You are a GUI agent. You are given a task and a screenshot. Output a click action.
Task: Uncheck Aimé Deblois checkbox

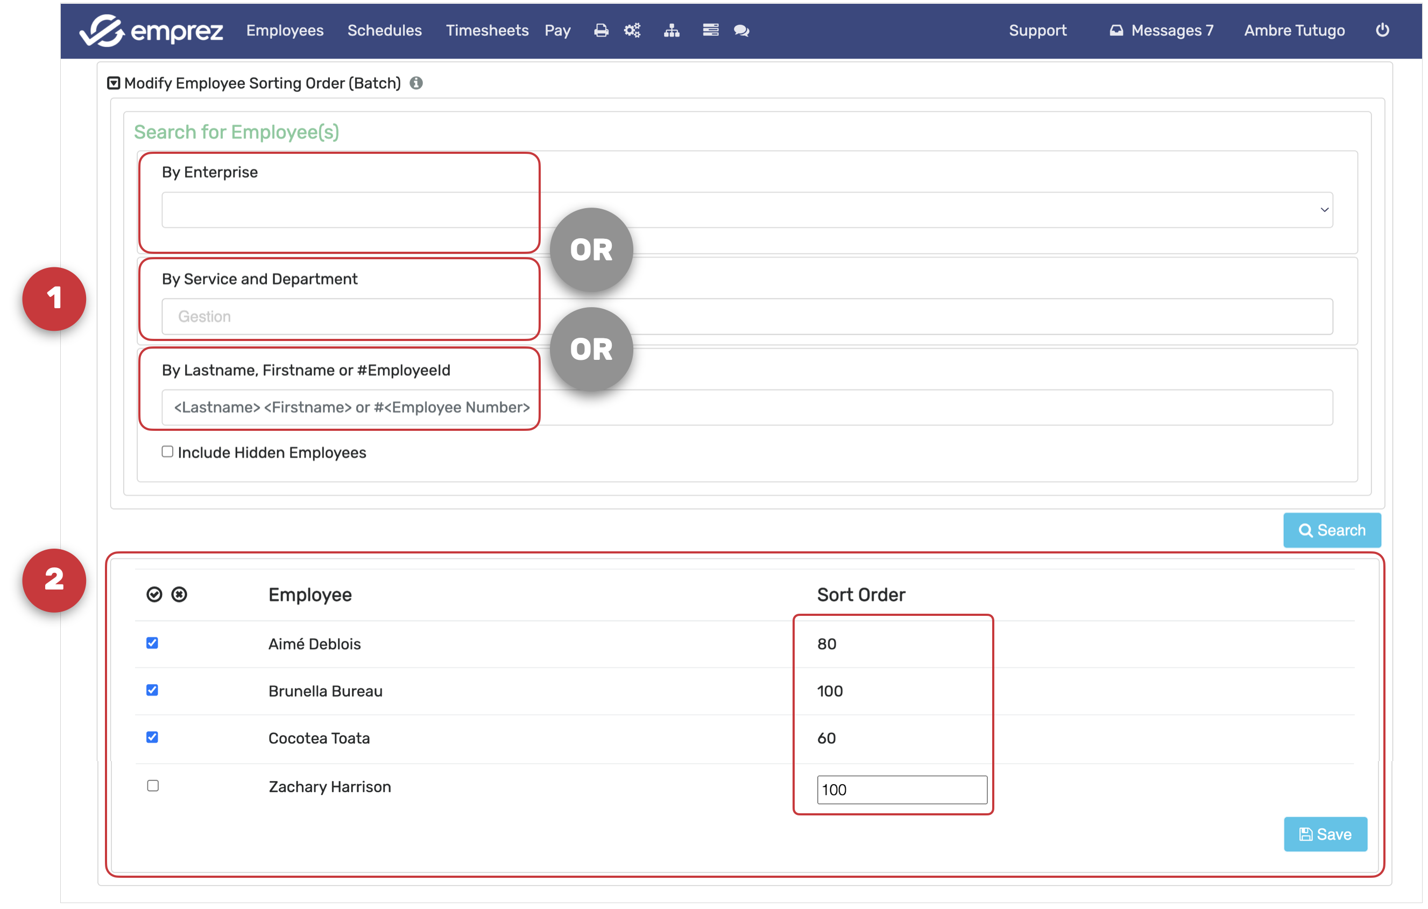coord(152,643)
